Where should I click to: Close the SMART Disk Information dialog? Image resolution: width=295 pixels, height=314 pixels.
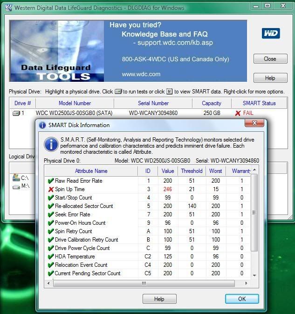(x=254, y=123)
